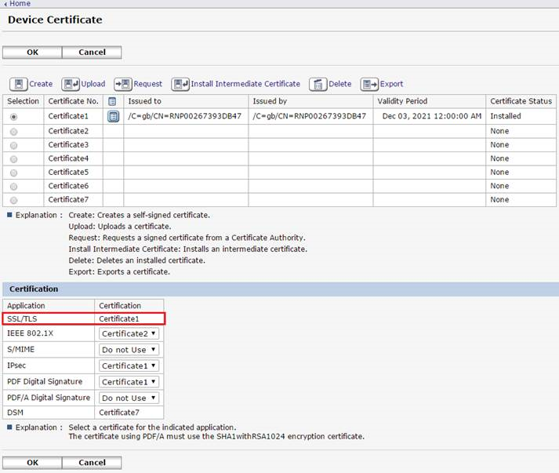Click the Export certificate icon
559x473 pixels.
tap(369, 84)
